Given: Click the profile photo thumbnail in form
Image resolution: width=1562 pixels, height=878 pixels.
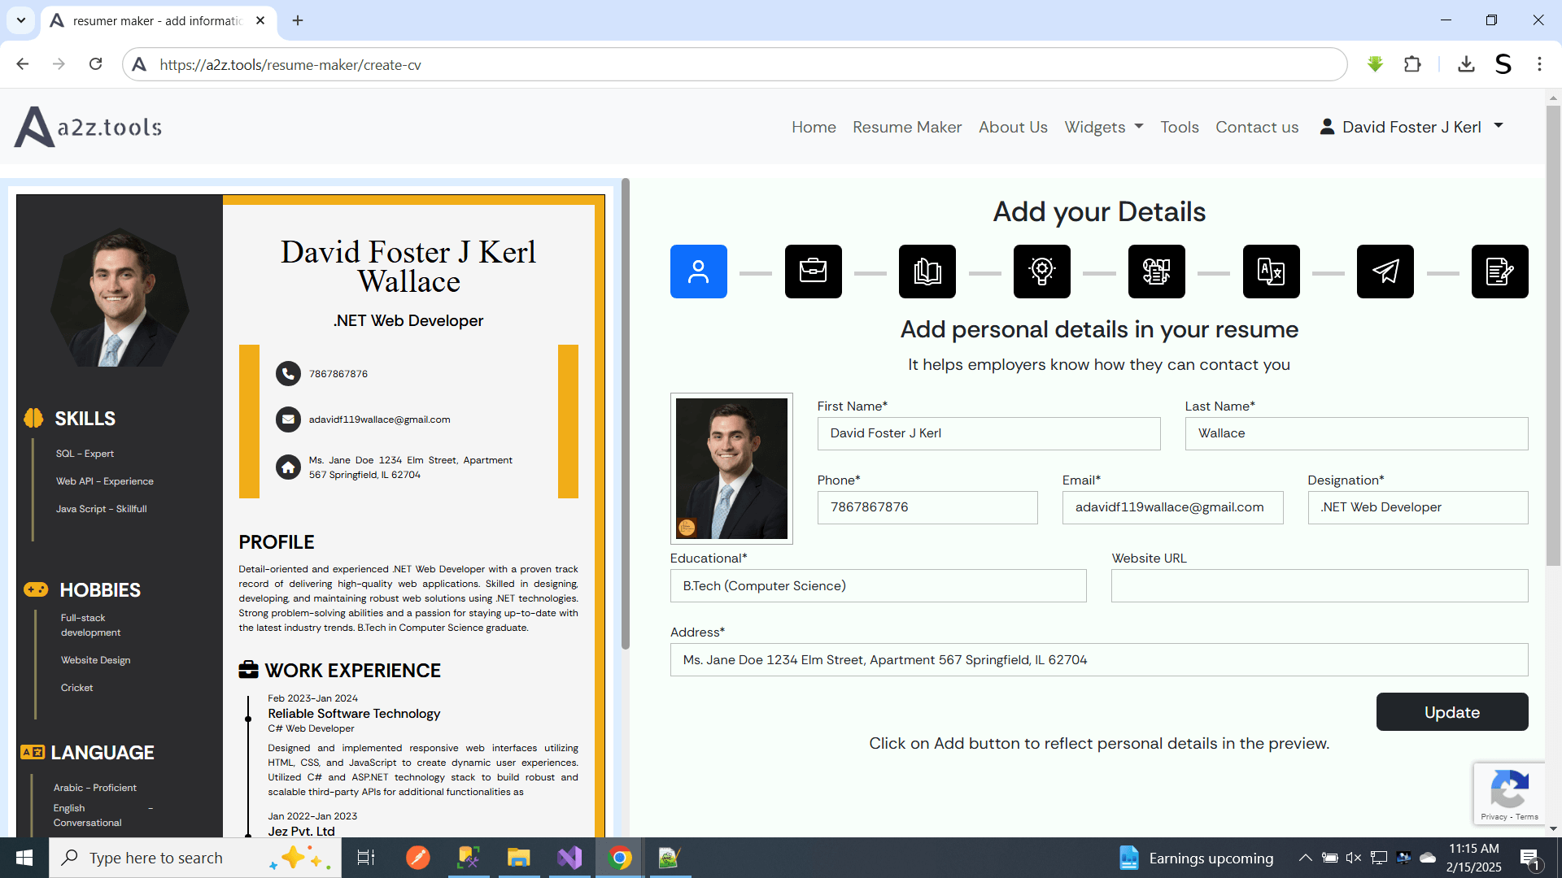Looking at the screenshot, I should click(x=731, y=468).
